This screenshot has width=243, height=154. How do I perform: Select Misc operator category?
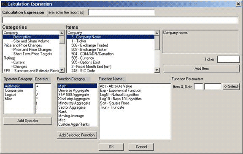[19, 99]
